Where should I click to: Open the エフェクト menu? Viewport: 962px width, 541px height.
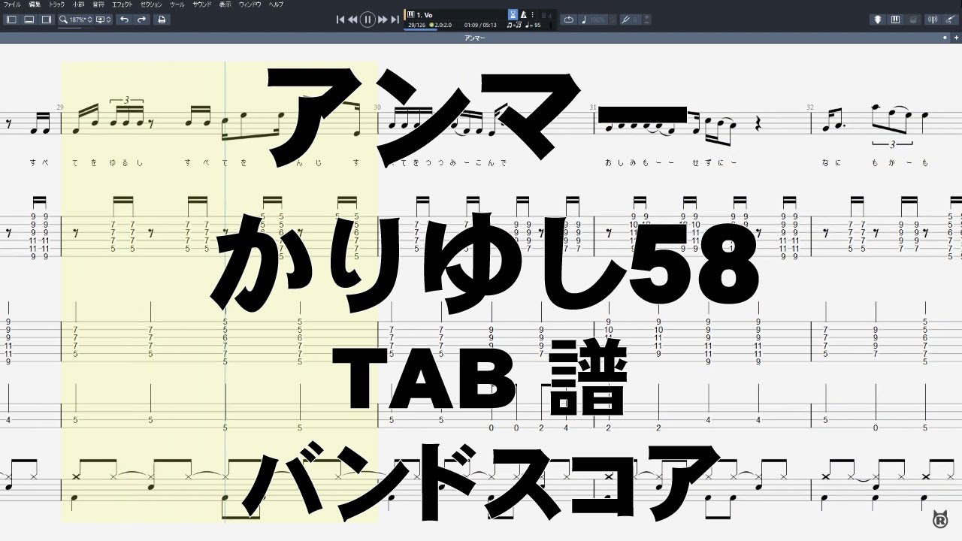coord(123,5)
